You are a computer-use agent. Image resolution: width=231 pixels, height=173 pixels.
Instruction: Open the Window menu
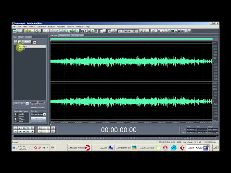point(80,26)
